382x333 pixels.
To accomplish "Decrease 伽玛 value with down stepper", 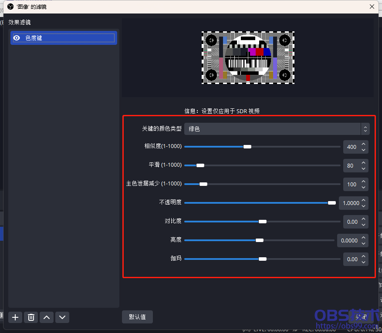I will pyautogui.click(x=363, y=262).
